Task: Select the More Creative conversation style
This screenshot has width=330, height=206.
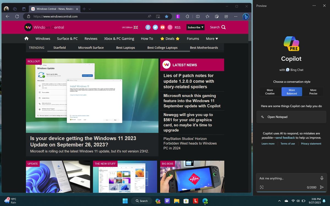Action: pyautogui.click(x=270, y=91)
